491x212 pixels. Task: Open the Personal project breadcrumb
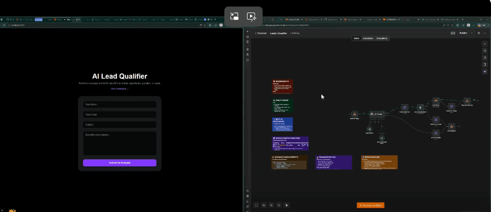click(261, 33)
